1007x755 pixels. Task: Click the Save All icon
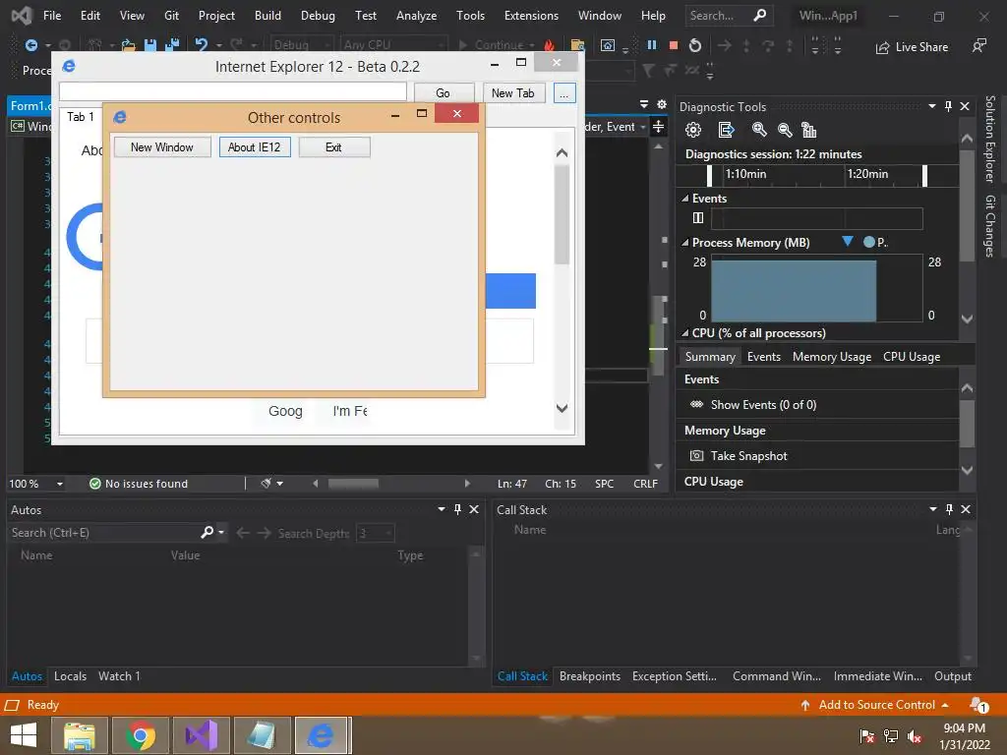[172, 45]
